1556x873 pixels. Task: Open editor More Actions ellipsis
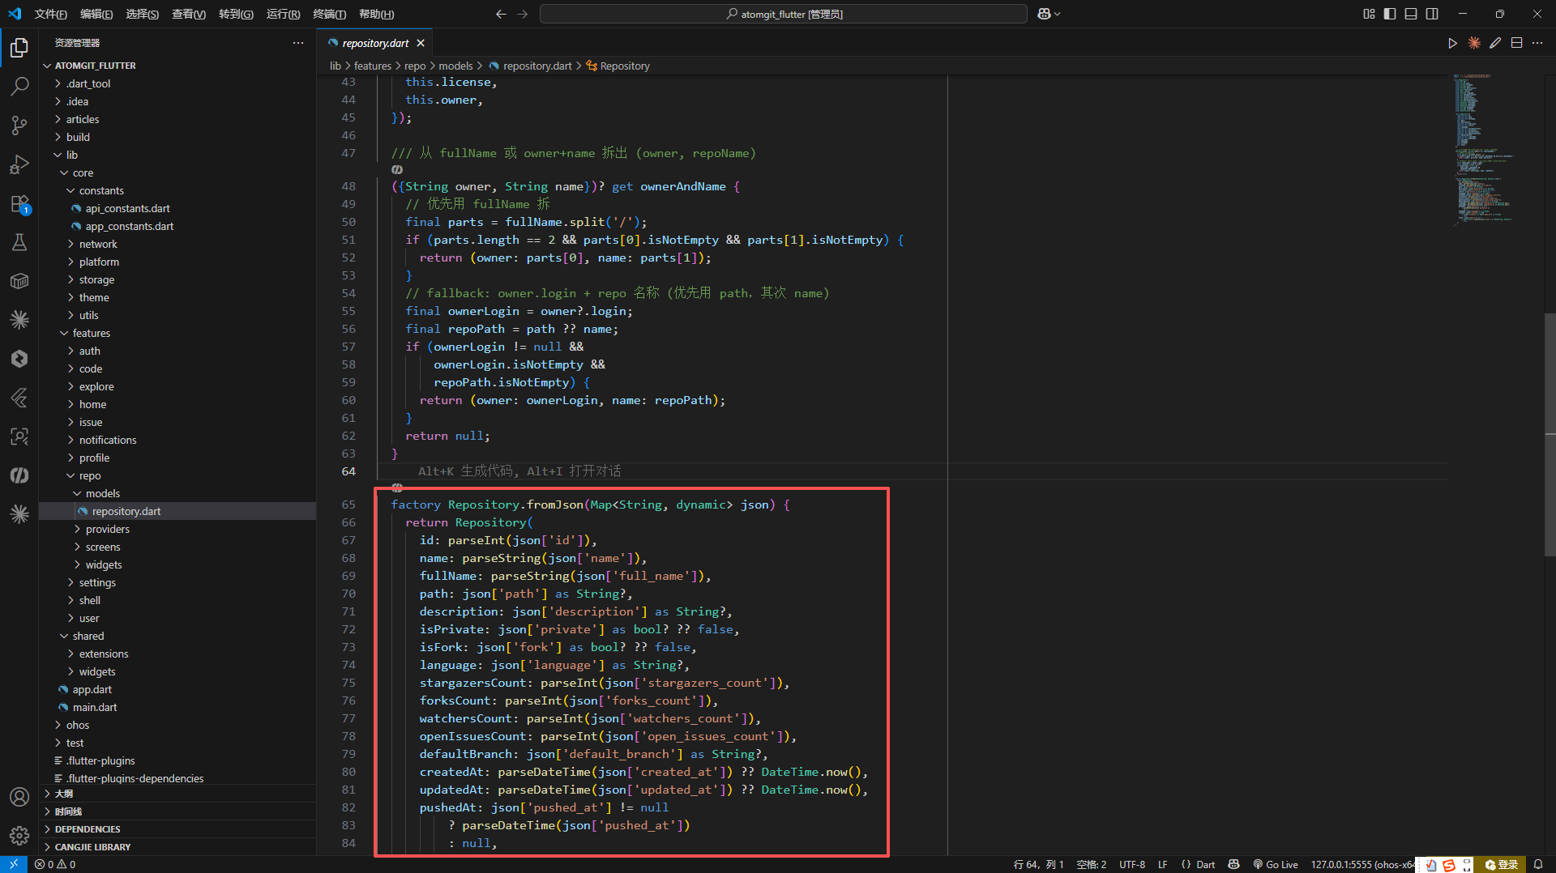click(1537, 43)
